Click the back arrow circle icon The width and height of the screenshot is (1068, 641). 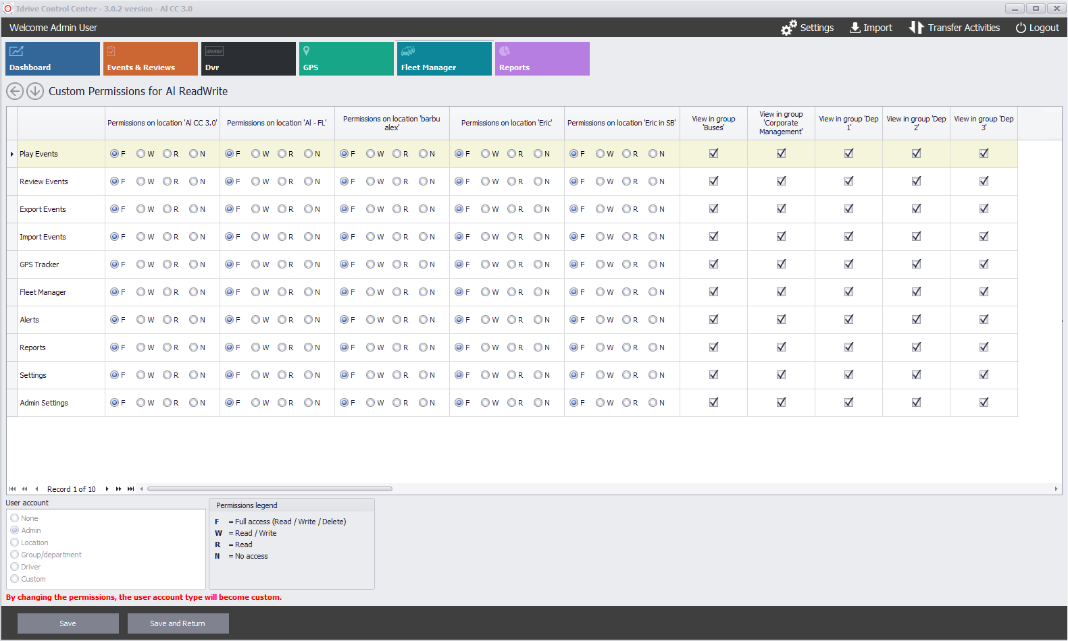[x=15, y=91]
